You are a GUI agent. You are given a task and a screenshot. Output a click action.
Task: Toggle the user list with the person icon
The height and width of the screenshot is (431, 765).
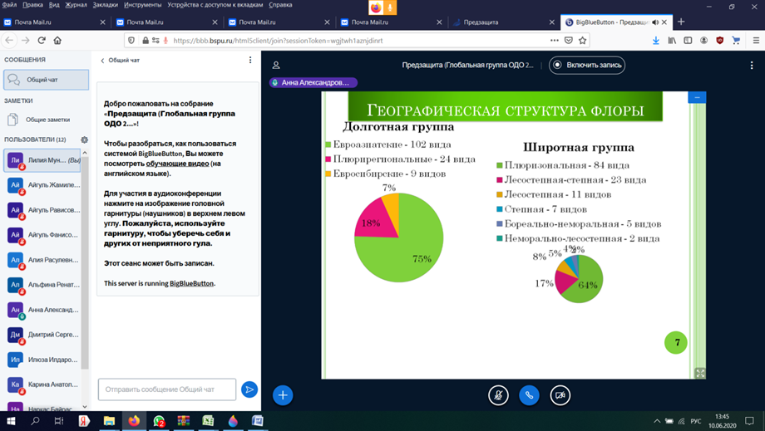click(276, 65)
